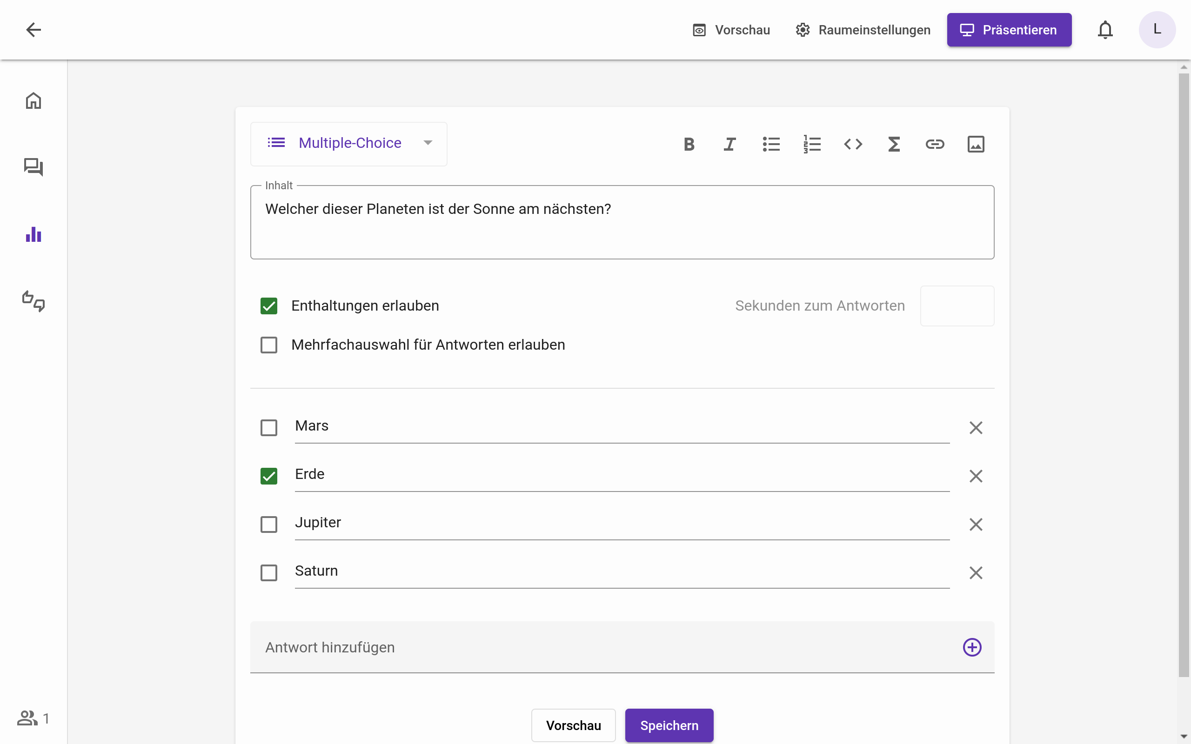This screenshot has width=1191, height=744.
Task: Open the user profile avatar L
Action: [x=1157, y=29]
